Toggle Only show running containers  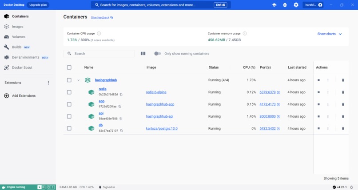pos(158,54)
